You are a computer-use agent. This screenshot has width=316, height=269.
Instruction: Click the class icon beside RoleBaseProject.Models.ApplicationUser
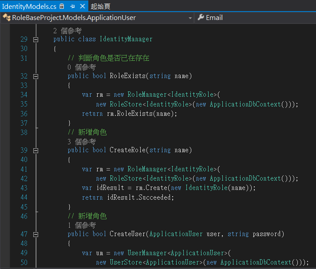tap(7, 17)
